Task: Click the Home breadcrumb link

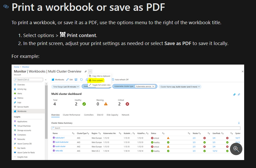Action: point(16,67)
